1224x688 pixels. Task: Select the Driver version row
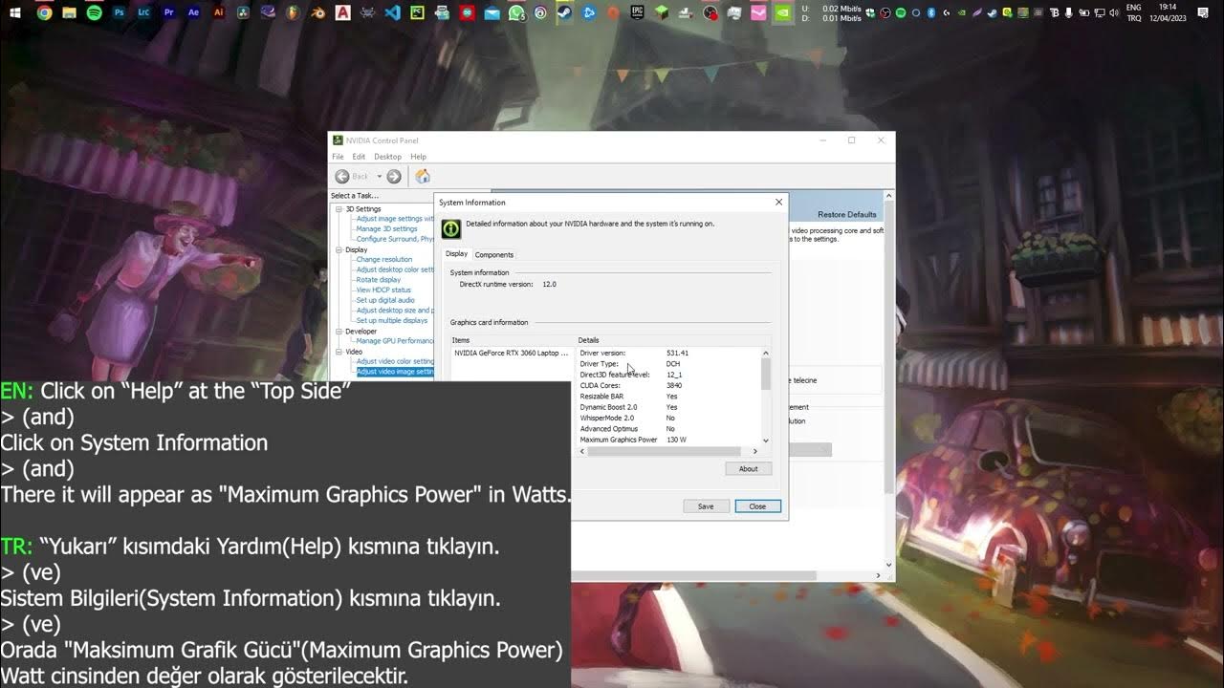click(x=668, y=354)
